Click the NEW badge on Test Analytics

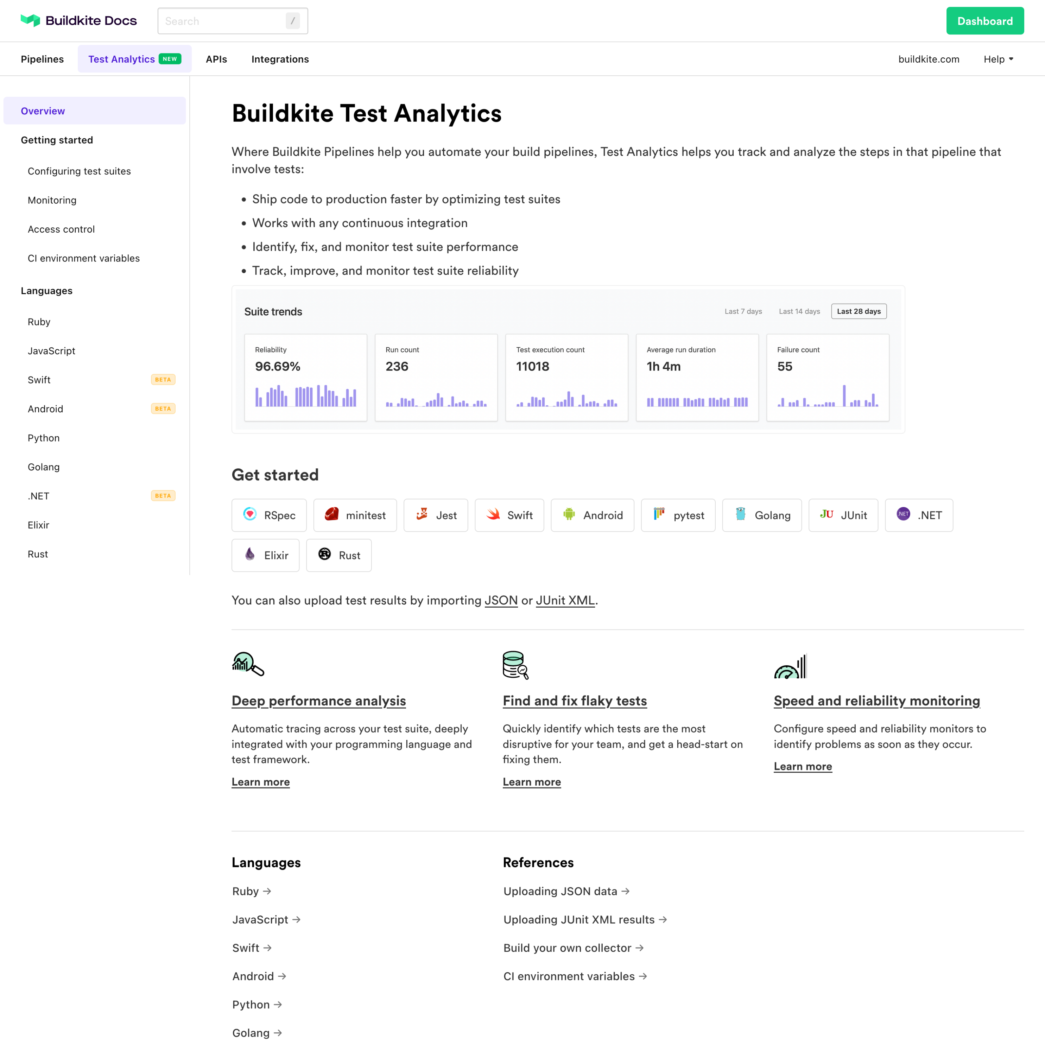[x=170, y=59]
